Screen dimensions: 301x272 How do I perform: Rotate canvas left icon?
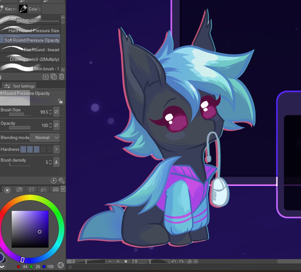pyautogui.click(x=174, y=262)
